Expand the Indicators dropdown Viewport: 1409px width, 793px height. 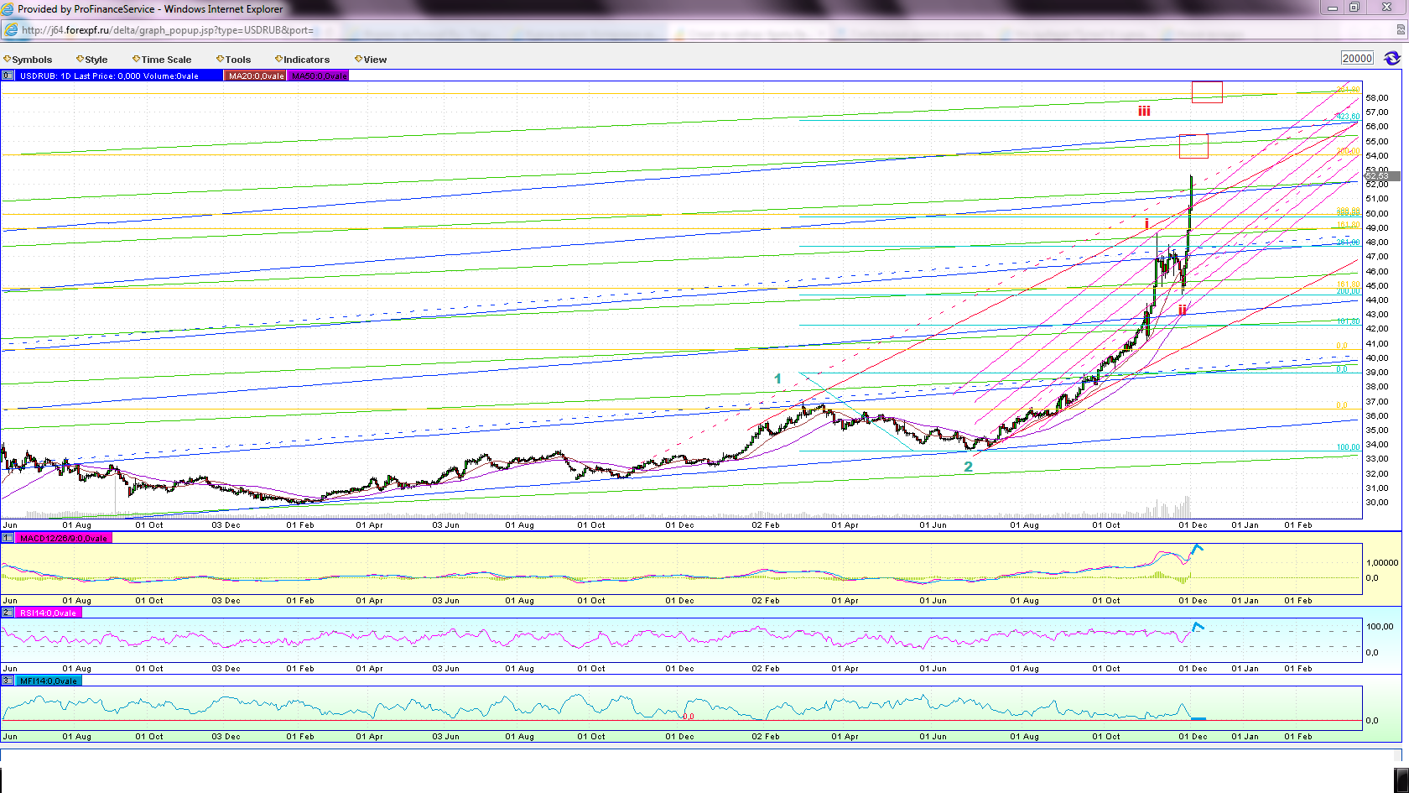click(303, 60)
